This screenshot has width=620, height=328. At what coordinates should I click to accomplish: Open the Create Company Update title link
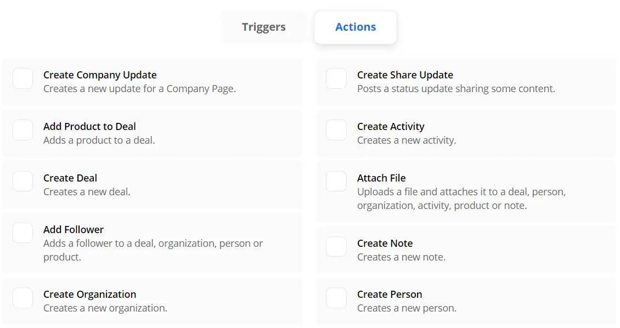[x=100, y=75]
